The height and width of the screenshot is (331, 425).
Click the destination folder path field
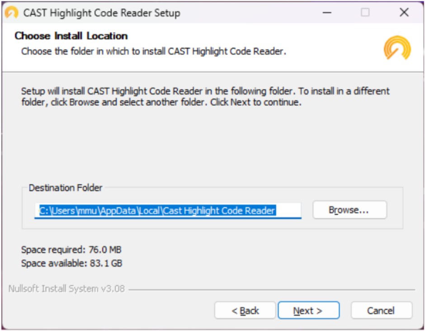click(168, 210)
